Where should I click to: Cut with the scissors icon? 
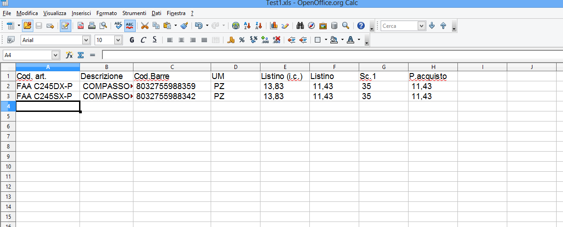(x=145, y=26)
